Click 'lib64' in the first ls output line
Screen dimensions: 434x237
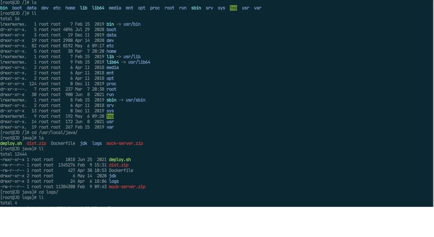(98, 8)
